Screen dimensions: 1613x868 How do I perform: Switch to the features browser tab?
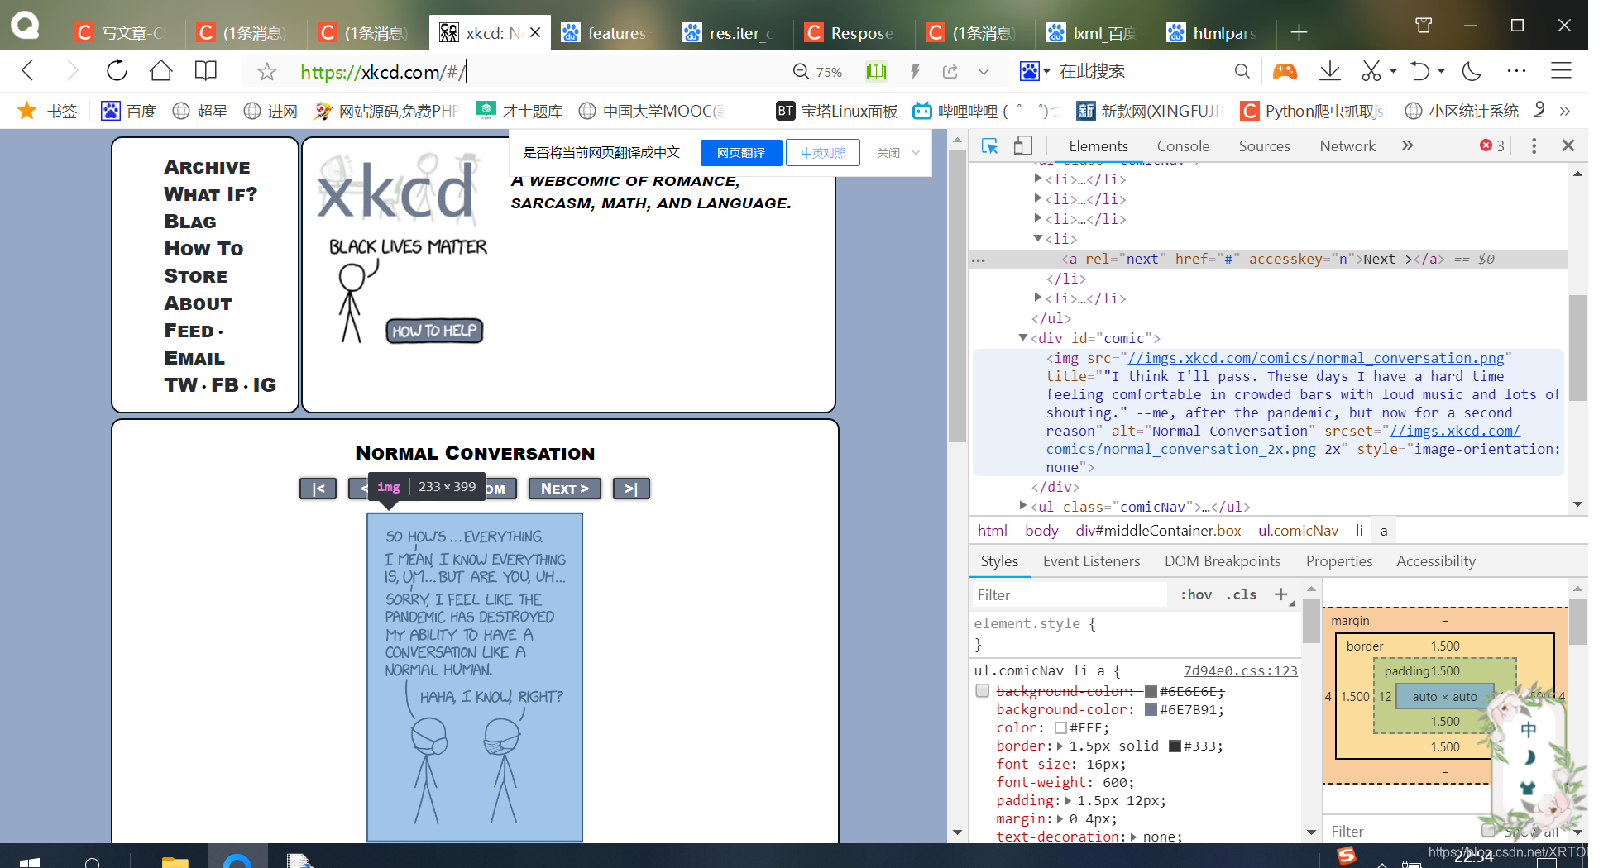(x=610, y=32)
